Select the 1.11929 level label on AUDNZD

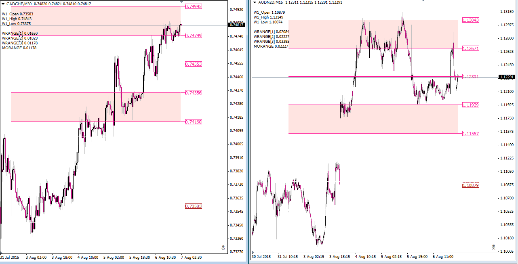471,105
